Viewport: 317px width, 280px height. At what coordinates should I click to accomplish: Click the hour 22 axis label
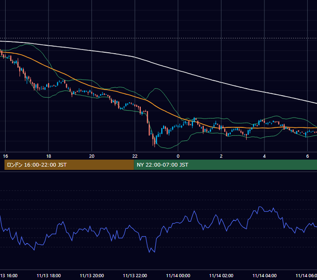tap(135, 156)
